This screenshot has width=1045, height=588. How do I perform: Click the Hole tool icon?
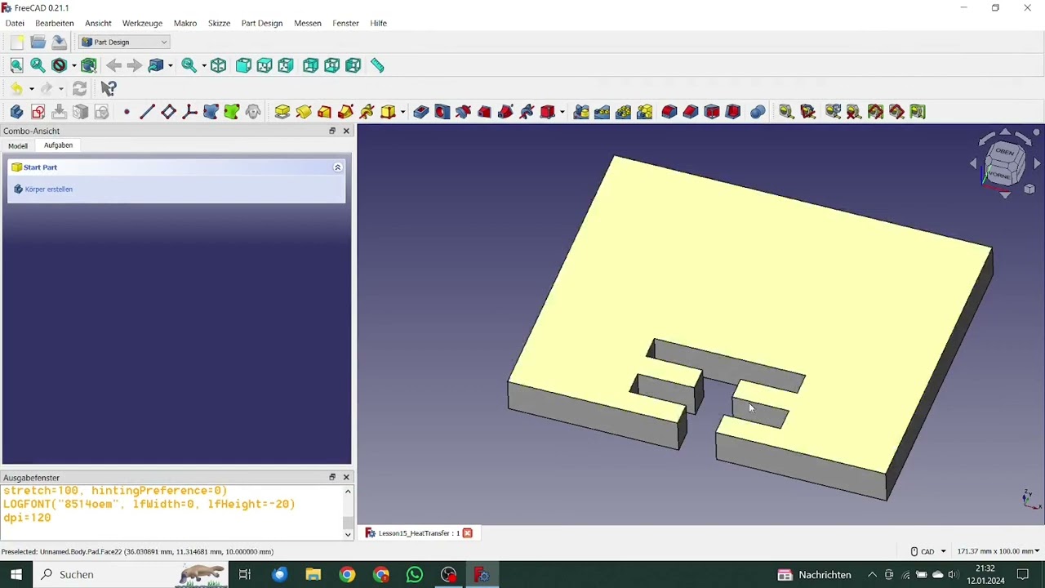pos(442,112)
